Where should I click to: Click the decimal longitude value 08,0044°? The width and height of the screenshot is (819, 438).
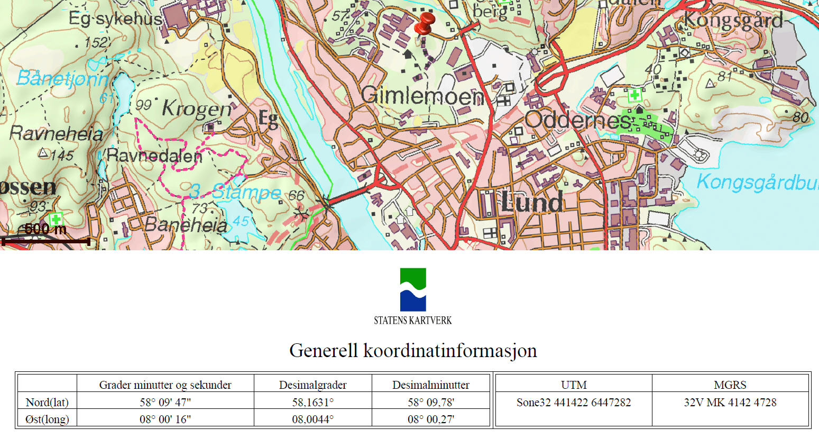point(312,419)
